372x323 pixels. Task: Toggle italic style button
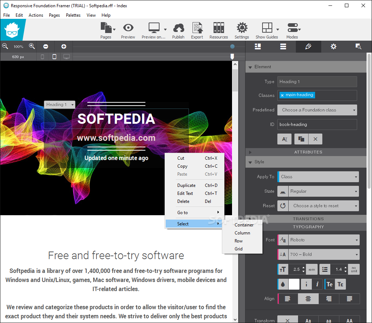pos(317,284)
